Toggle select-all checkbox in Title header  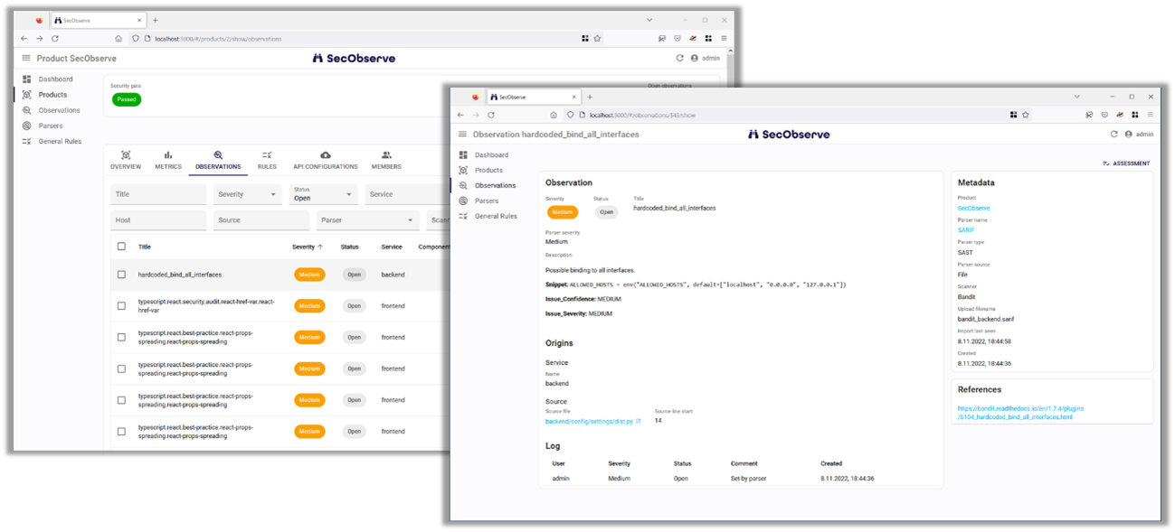[x=122, y=247]
